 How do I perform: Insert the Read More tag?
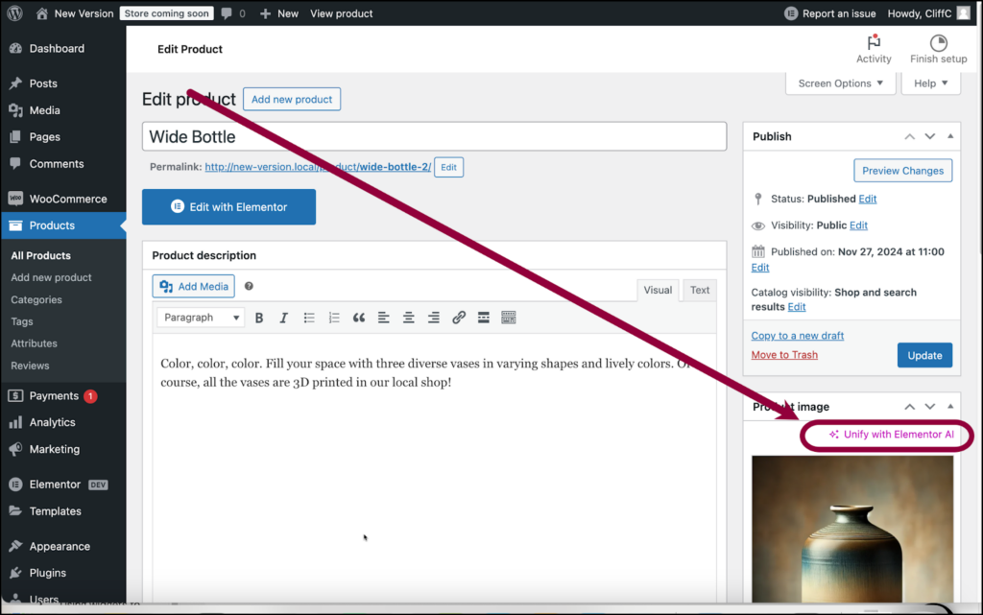482,317
